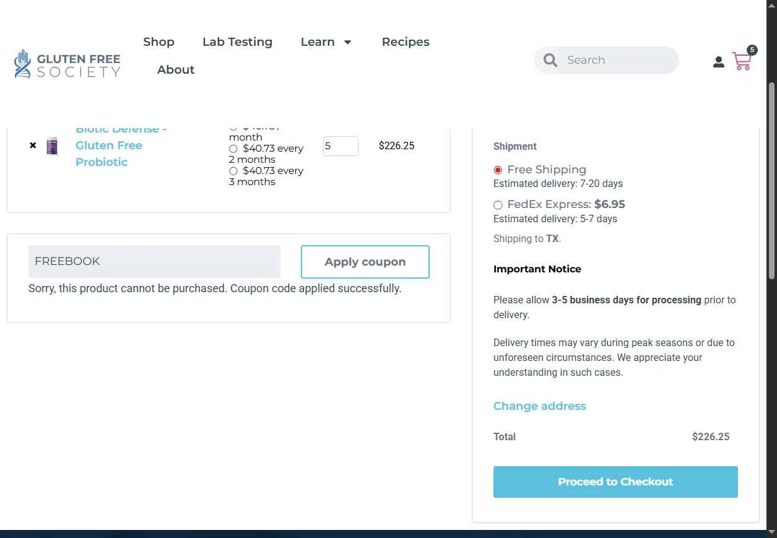Image resolution: width=777 pixels, height=538 pixels.
Task: Open the About menu item
Action: pos(176,69)
